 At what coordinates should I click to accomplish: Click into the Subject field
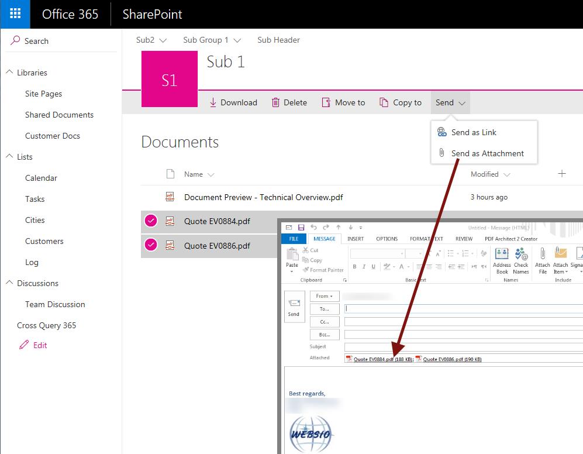point(464,347)
